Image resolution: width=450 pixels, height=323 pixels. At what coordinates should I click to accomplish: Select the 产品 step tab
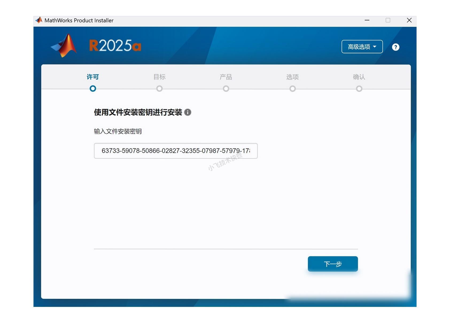226,77
